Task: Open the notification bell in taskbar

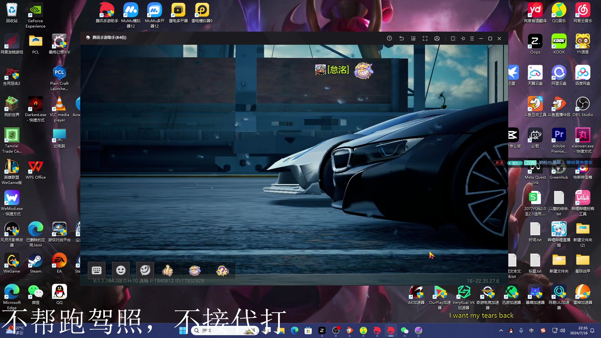Action: click(592, 330)
